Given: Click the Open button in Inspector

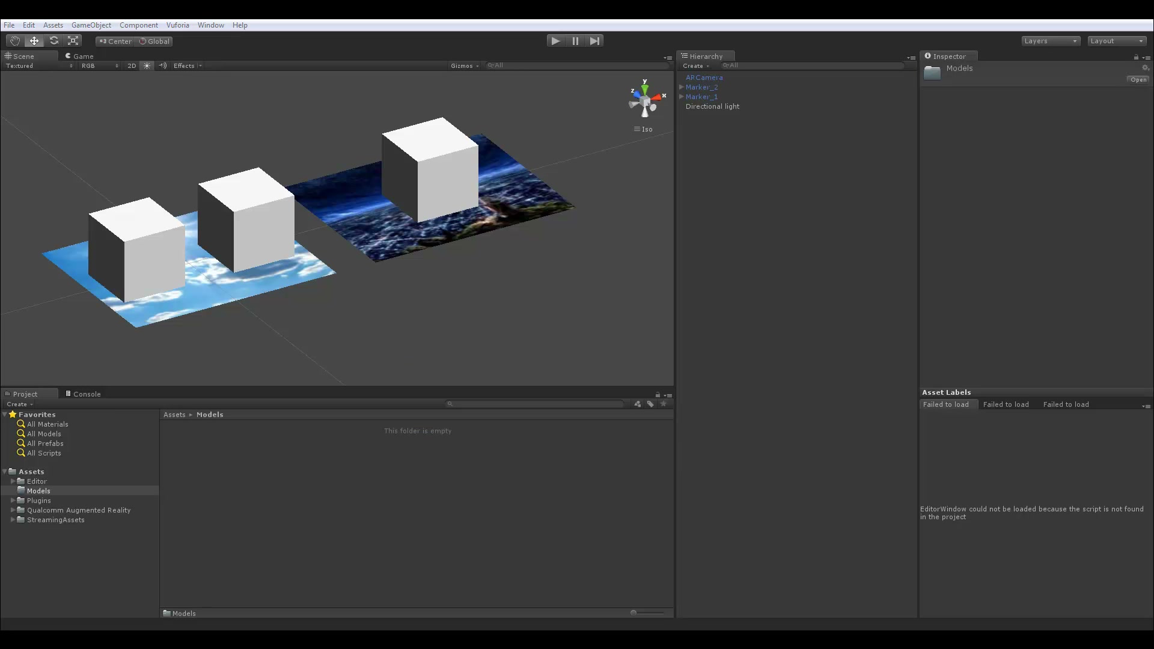Looking at the screenshot, I should (x=1138, y=79).
